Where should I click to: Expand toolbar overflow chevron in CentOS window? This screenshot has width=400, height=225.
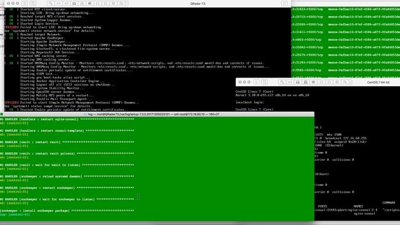point(351,82)
